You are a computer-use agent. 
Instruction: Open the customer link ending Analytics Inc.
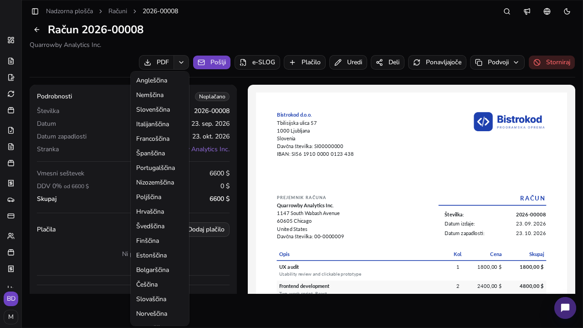pyautogui.click(x=210, y=149)
